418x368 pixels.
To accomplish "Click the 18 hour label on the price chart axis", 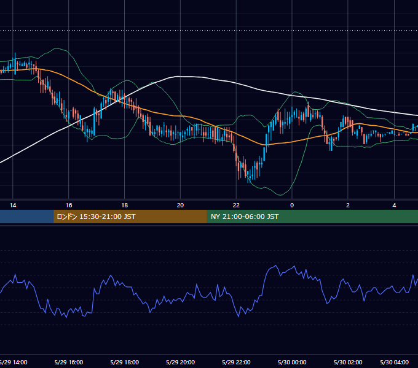I will coord(125,205).
